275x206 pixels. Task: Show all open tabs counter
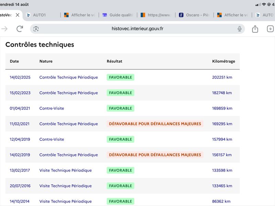coord(270,29)
